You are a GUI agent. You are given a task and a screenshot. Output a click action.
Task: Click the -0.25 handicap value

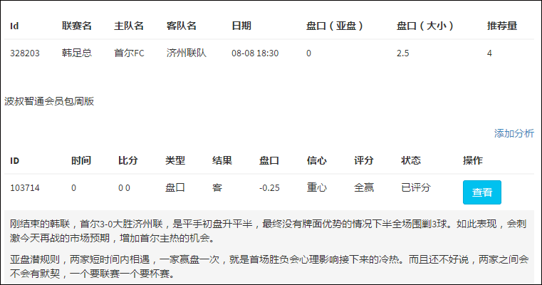[x=269, y=188]
